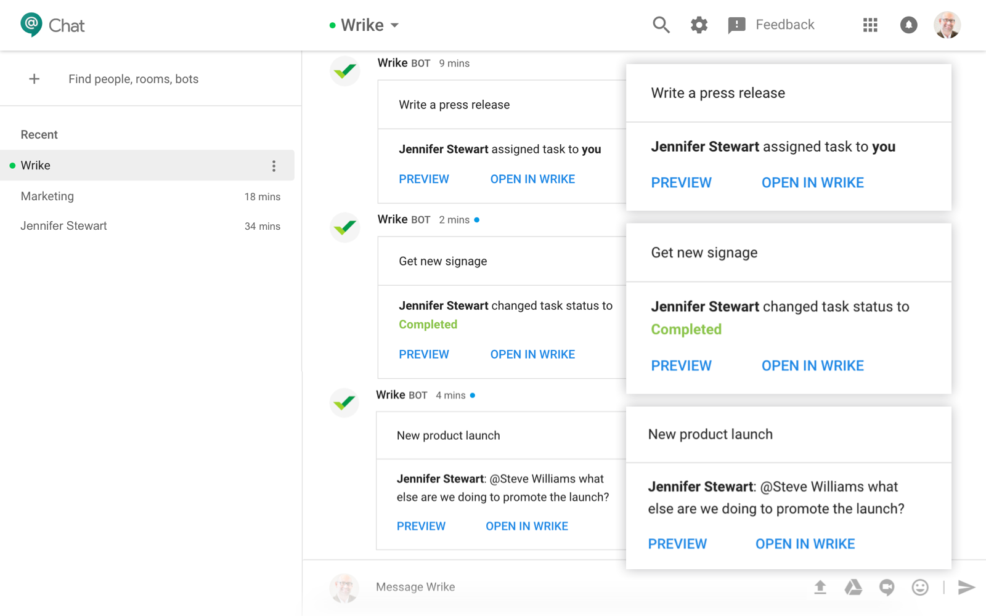Open settings via the gear icon
986x616 pixels.
pyautogui.click(x=699, y=25)
